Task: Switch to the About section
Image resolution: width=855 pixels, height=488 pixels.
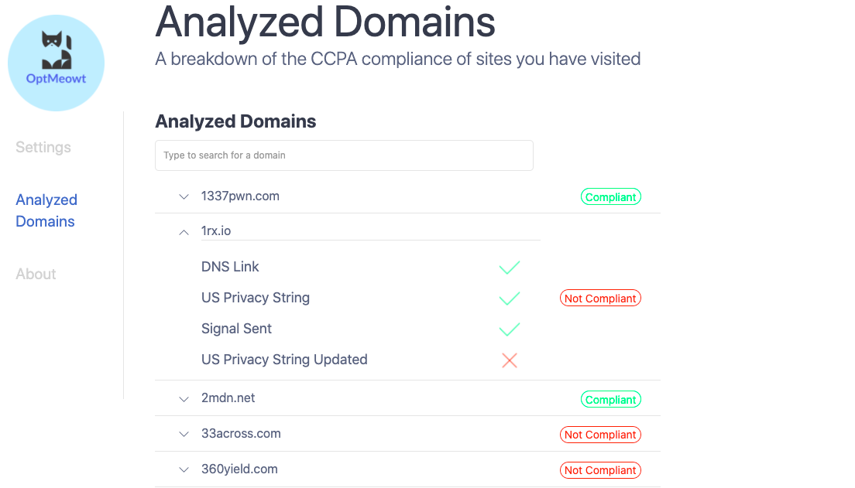Action: click(36, 274)
